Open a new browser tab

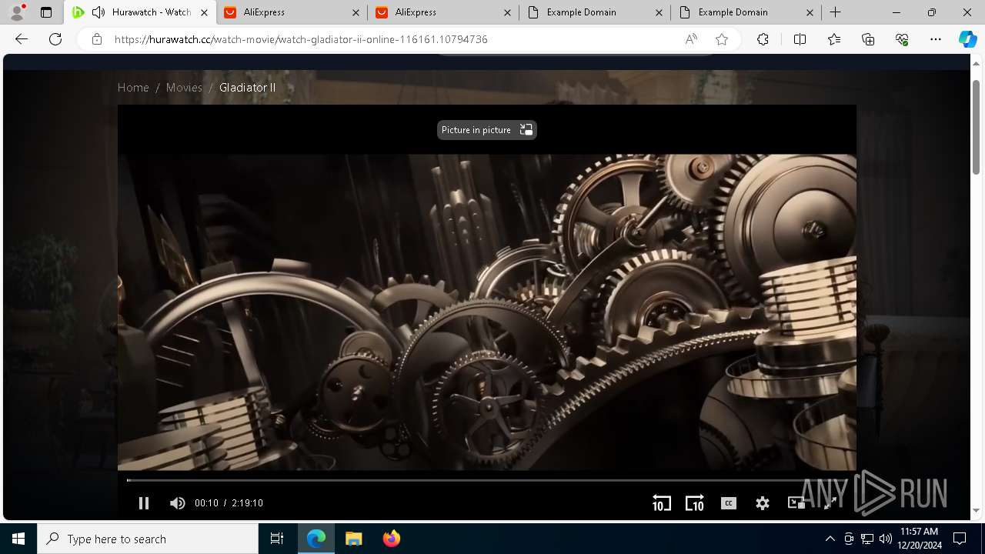(x=835, y=12)
